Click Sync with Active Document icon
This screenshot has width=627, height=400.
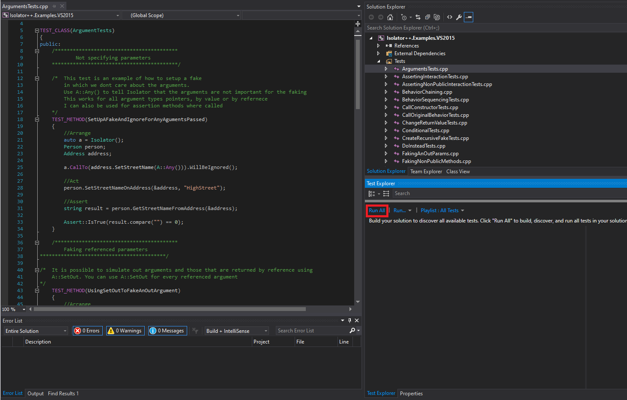(x=418, y=17)
